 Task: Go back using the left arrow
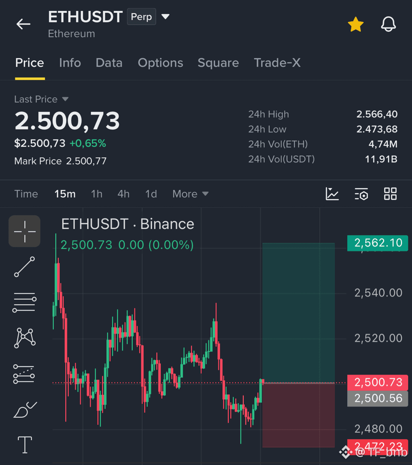tap(23, 24)
